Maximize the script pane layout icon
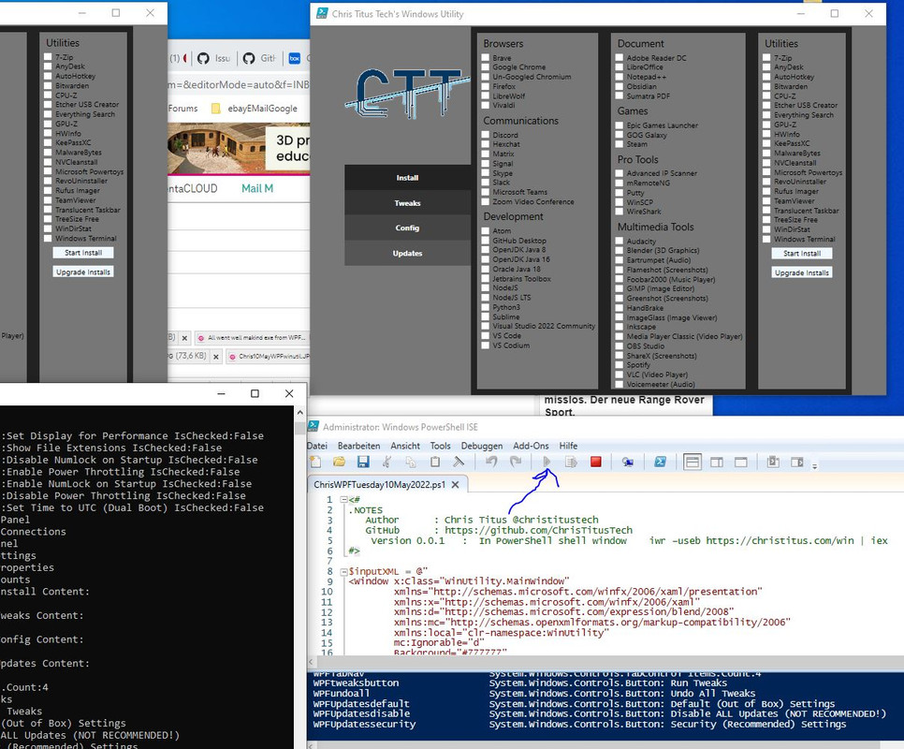 (x=741, y=462)
